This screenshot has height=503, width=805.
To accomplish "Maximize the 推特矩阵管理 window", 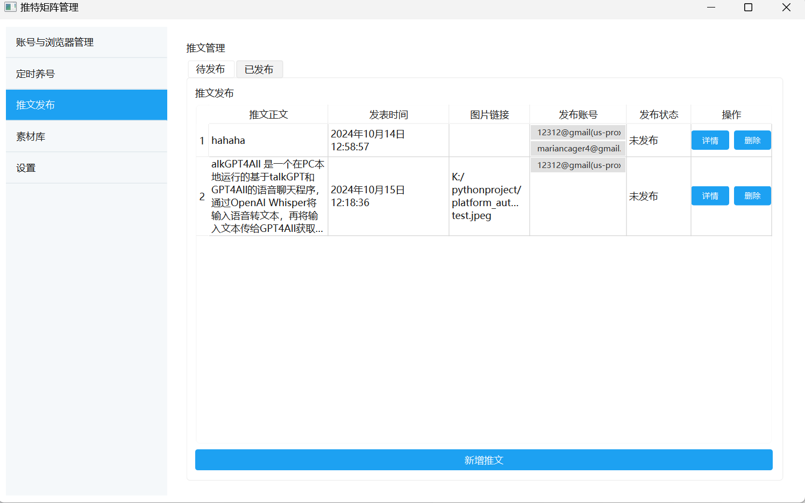I will (748, 8).
